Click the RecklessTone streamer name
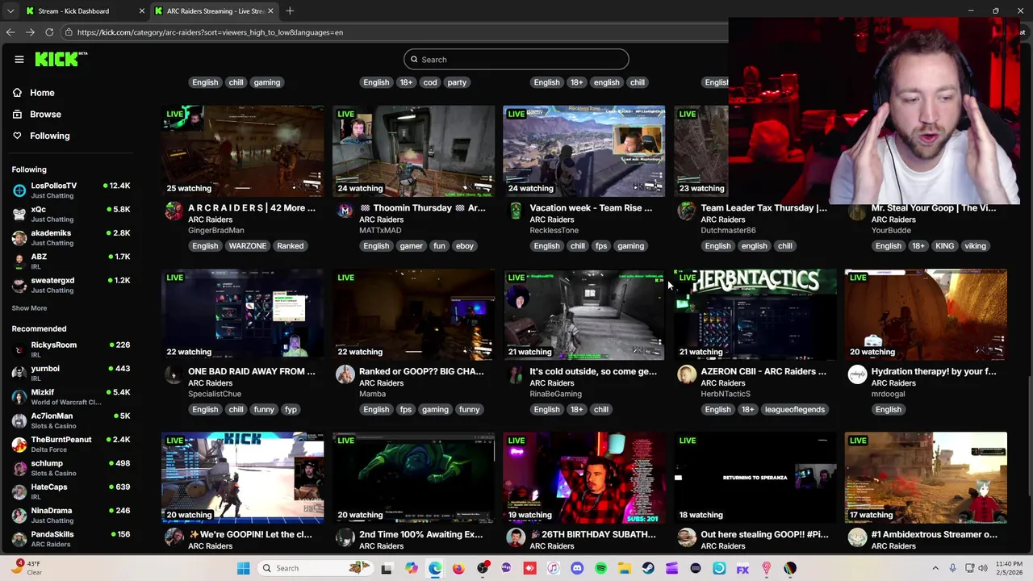 [x=554, y=230]
